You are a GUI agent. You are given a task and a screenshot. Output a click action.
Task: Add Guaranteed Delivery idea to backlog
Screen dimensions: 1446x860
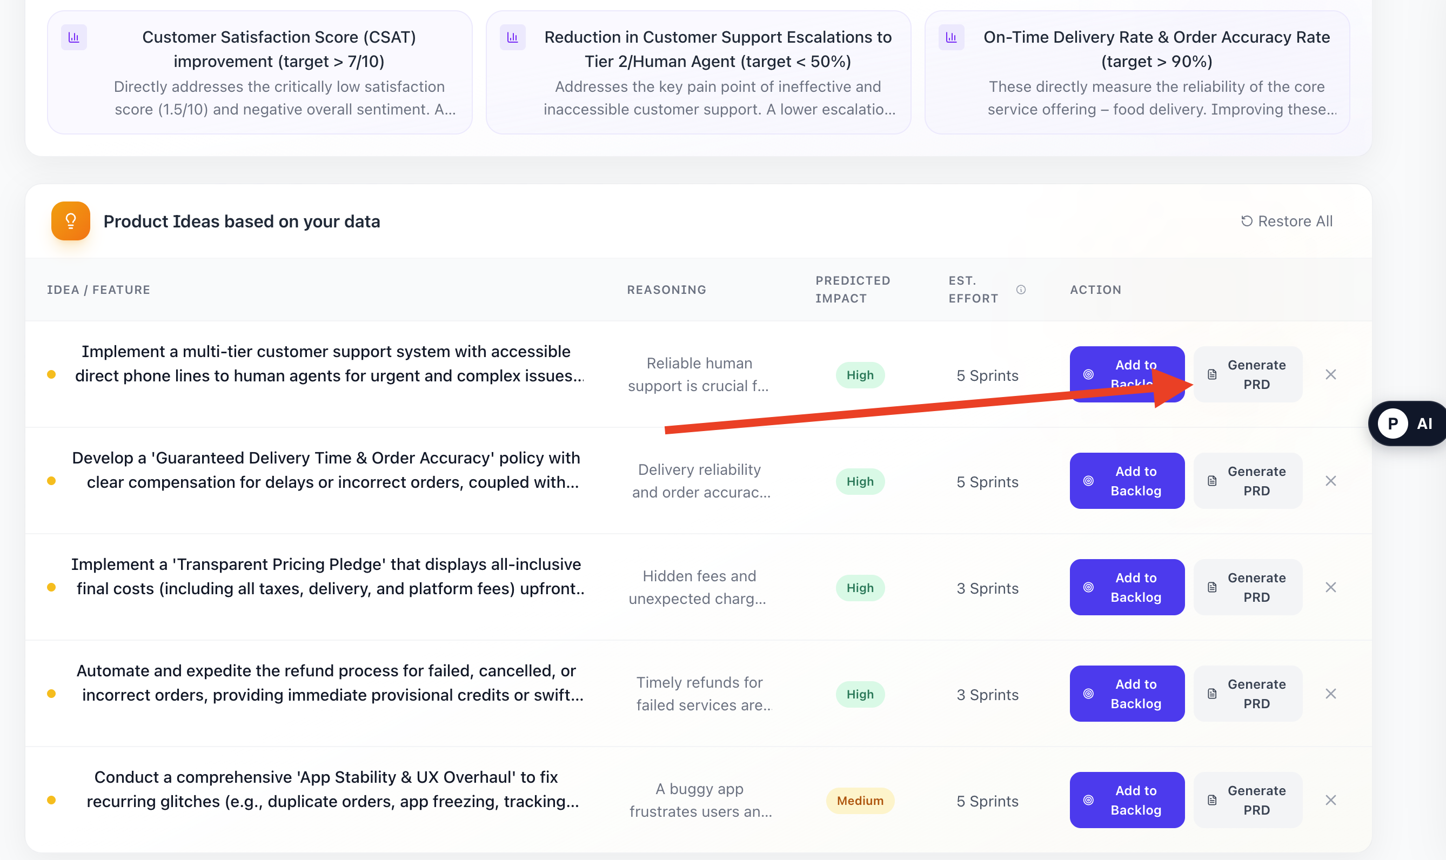click(x=1127, y=481)
